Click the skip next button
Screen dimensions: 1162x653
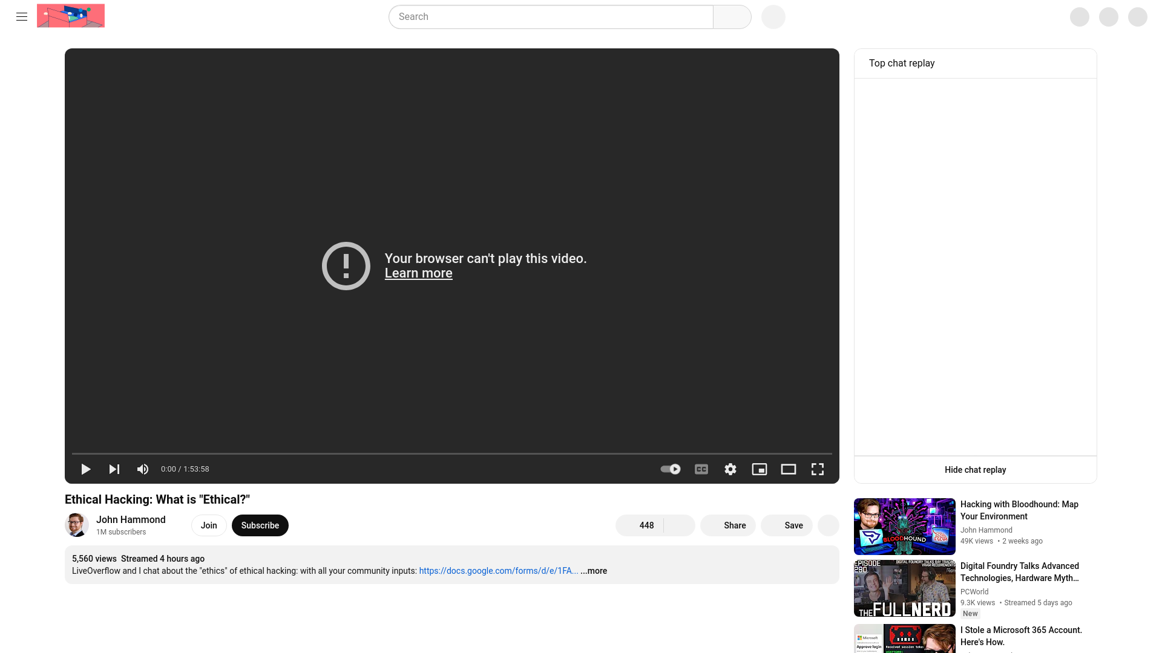pos(114,469)
